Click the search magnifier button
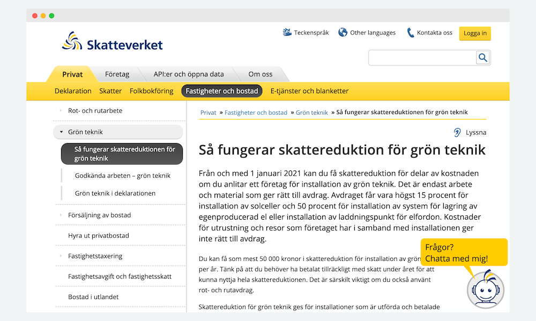This screenshot has width=536, height=321. (x=483, y=58)
